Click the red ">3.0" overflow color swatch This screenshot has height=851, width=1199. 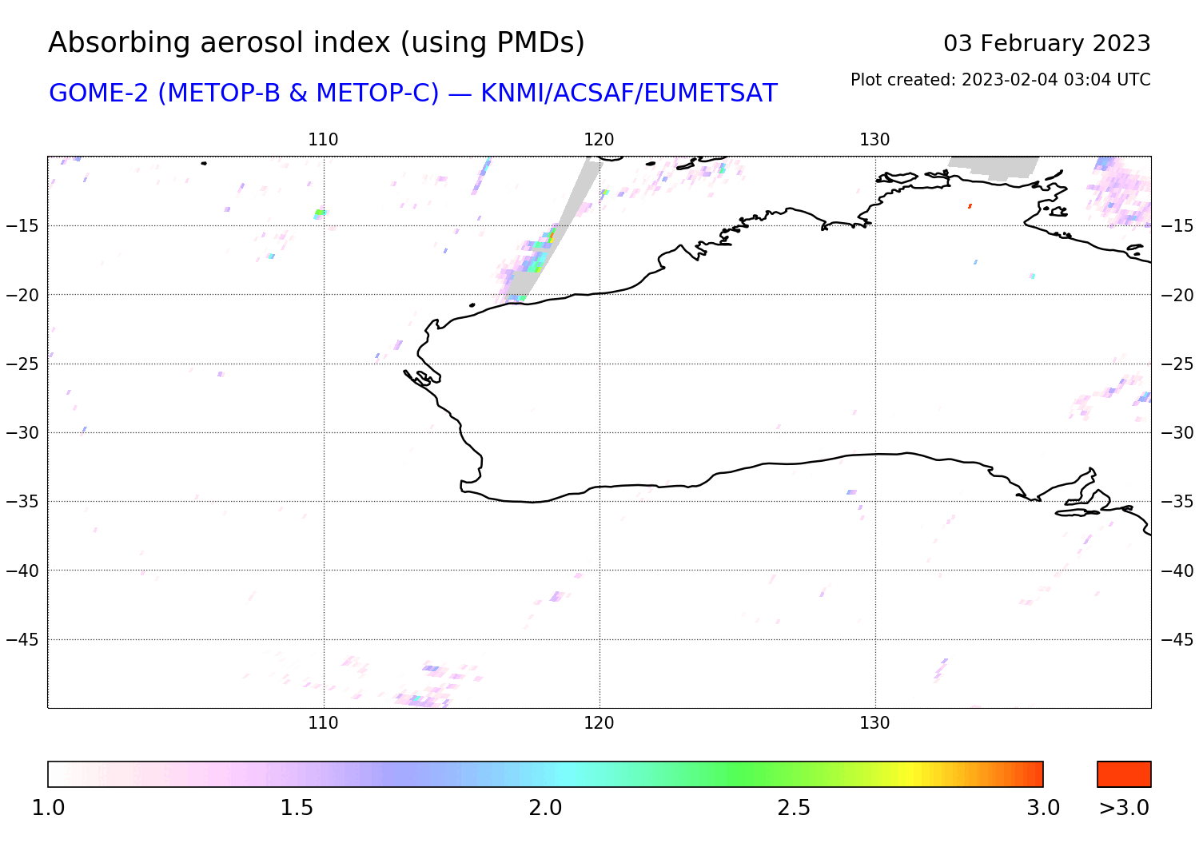point(1124,774)
